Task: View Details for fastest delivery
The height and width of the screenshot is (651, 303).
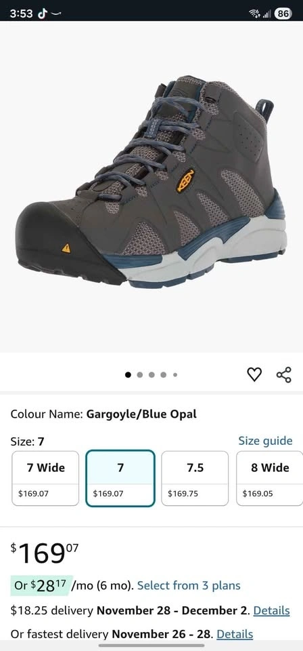Action: [x=235, y=634]
